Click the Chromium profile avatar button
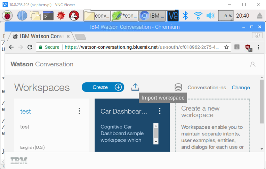The width and height of the screenshot is (266, 169). pyautogui.click(x=257, y=35)
